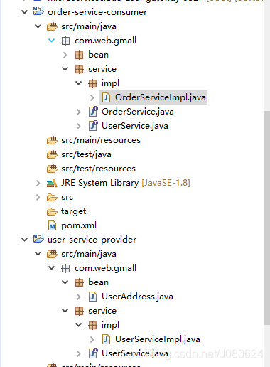Collapse service package in order-service-consumer
The height and width of the screenshot is (367, 270).
(65, 69)
